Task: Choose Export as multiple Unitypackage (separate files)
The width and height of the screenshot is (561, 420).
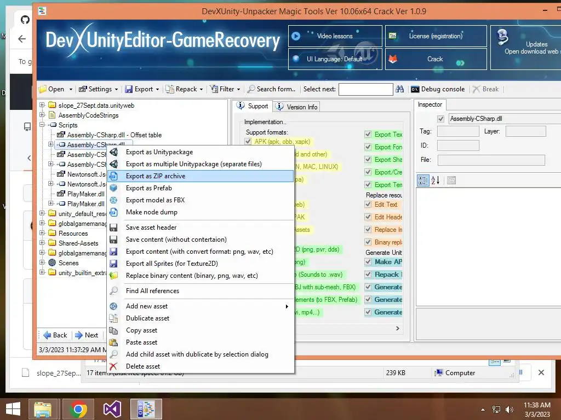Action: (201, 164)
